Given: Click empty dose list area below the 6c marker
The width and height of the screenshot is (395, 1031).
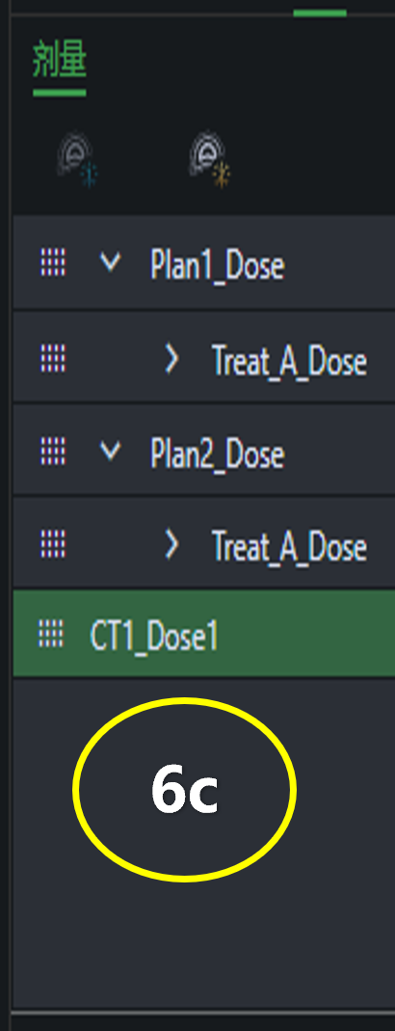Looking at the screenshot, I should (x=203, y=947).
